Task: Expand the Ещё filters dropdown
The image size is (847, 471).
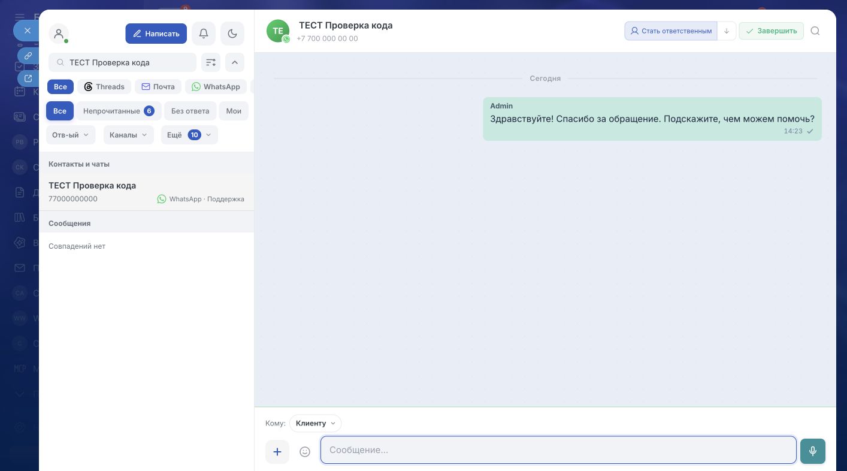Action: [x=189, y=135]
